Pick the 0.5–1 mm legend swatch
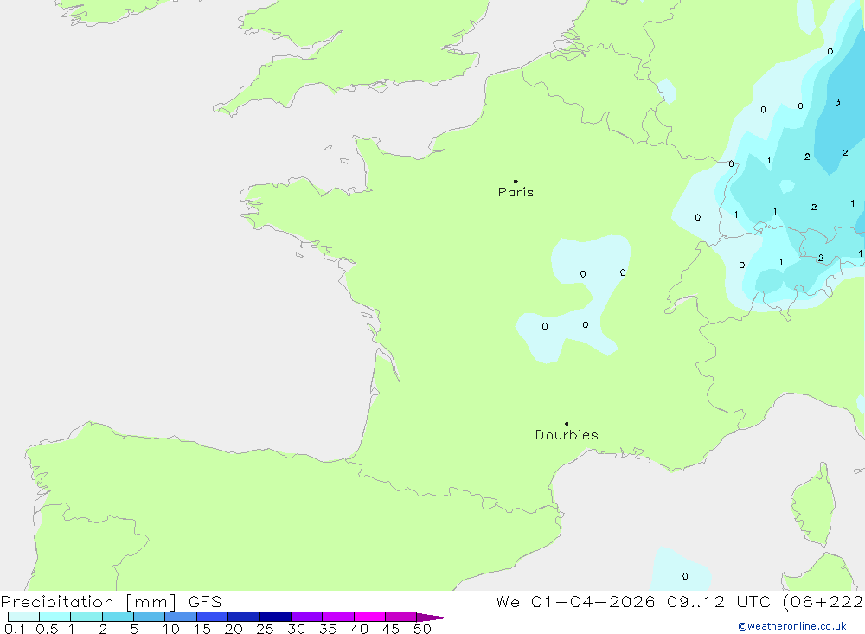Screen dimensions: 865x634 point(55,617)
